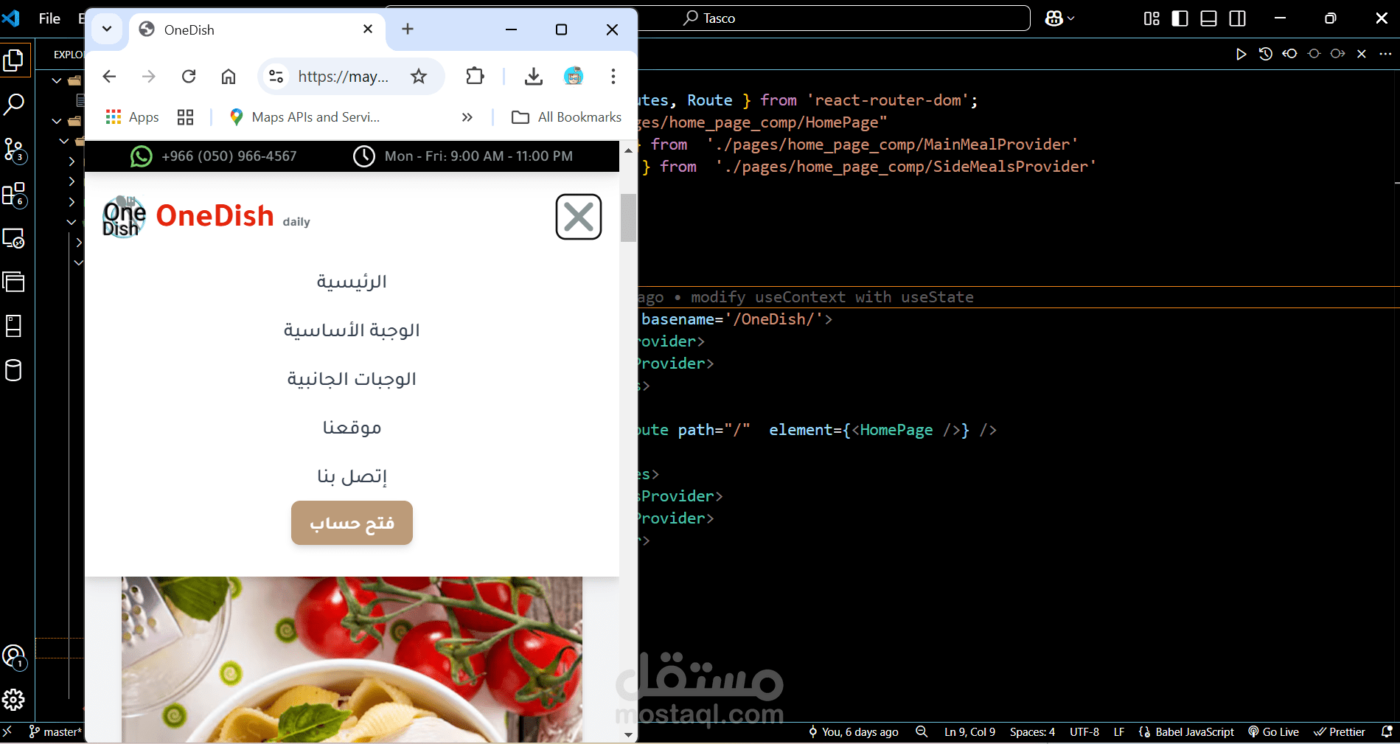Open Remote Explorer monitor icon in activity bar
The image size is (1400, 744).
[14, 238]
